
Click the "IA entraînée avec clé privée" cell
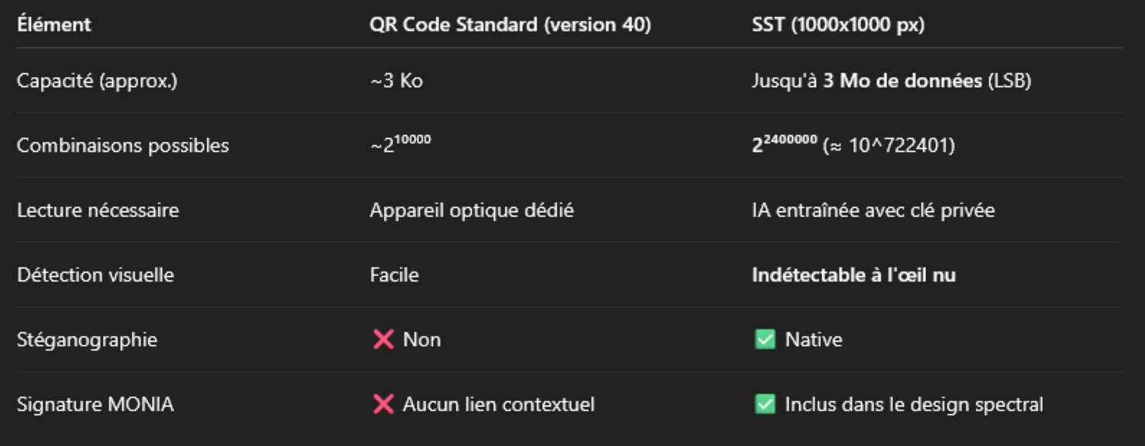[873, 210]
